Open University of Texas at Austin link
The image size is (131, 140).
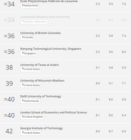point(40,65)
